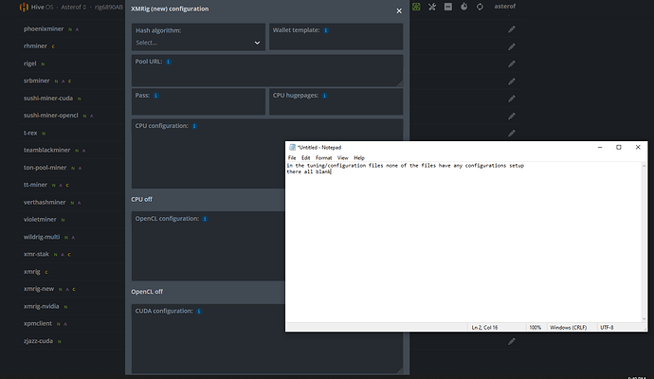Click the Pool URL info icon
The image size is (654, 379).
pos(169,62)
